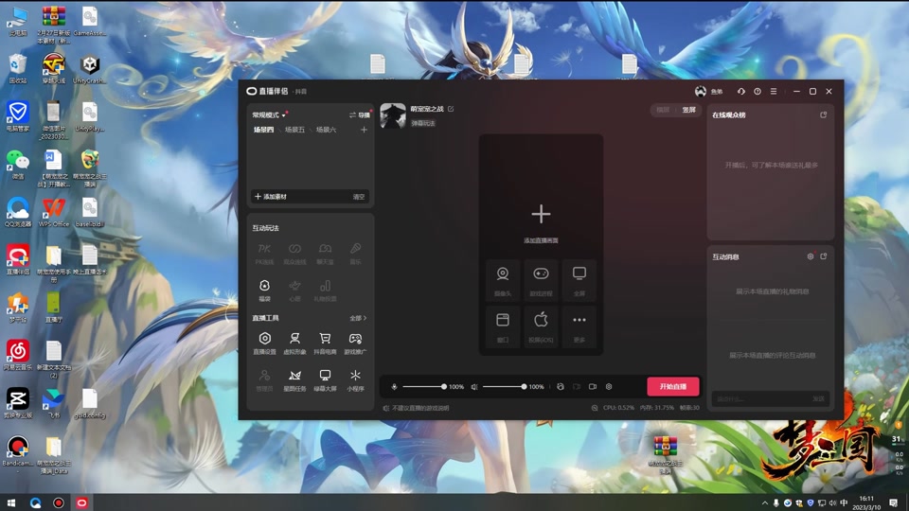
Task: Switch to 横屏 landscape orientation
Action: pos(663,110)
